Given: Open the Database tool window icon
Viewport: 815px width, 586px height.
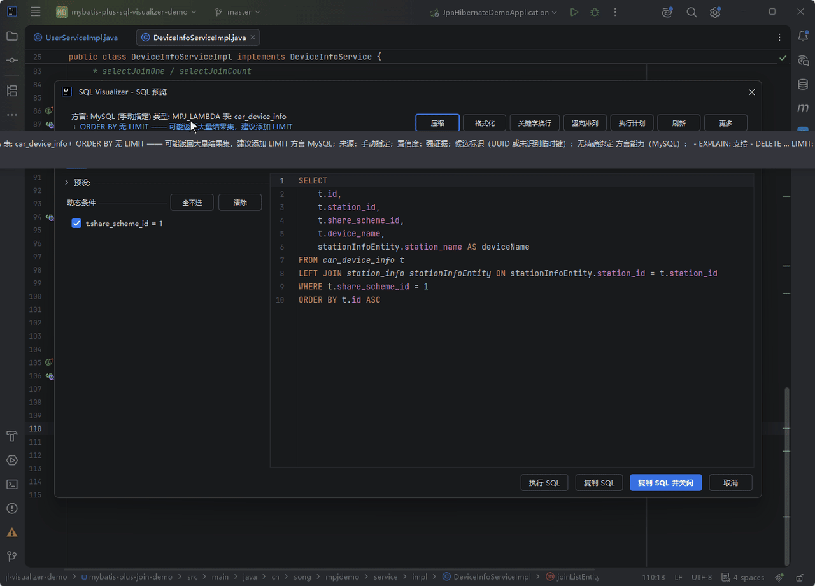Looking at the screenshot, I should coord(803,84).
